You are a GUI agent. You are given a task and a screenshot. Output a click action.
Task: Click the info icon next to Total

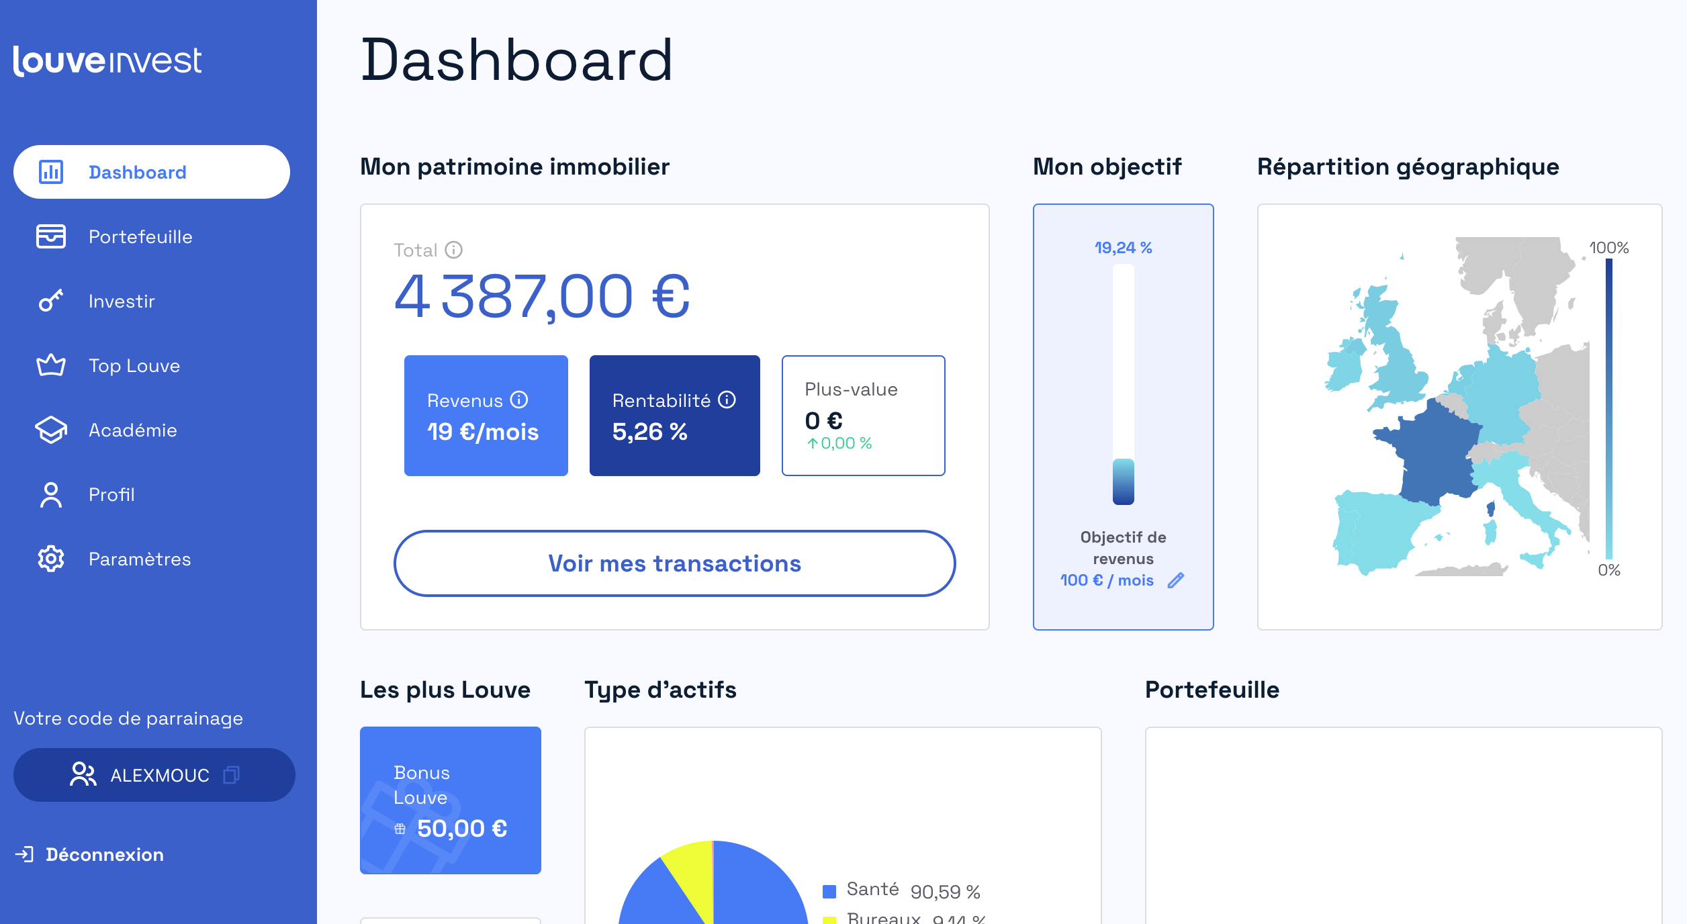454,250
